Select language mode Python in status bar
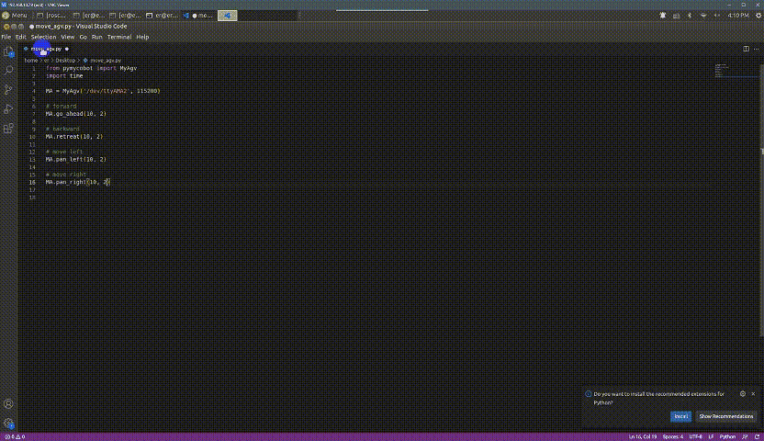The height and width of the screenshot is (441, 764). (x=727, y=437)
